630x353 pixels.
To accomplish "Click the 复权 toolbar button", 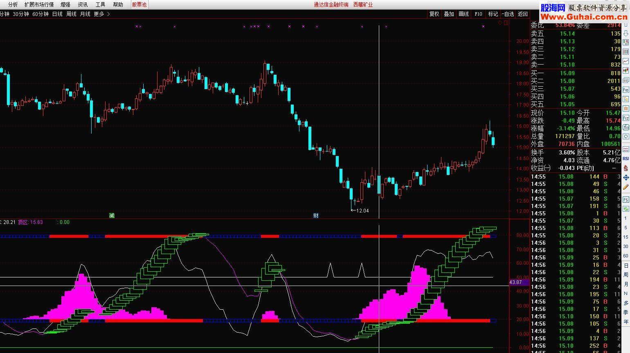I will (434, 14).
